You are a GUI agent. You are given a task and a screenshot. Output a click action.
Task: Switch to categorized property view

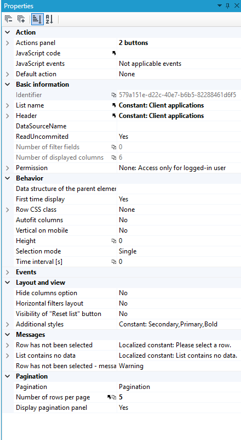[x=37, y=19]
